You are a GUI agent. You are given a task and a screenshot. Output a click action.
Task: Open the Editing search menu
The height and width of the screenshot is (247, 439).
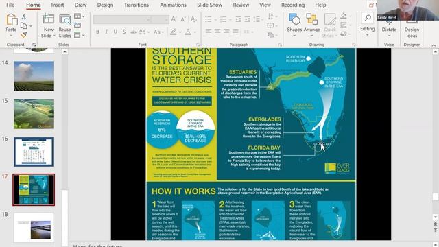tap(368, 25)
